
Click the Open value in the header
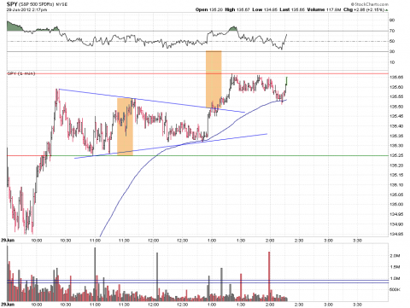[216, 9]
